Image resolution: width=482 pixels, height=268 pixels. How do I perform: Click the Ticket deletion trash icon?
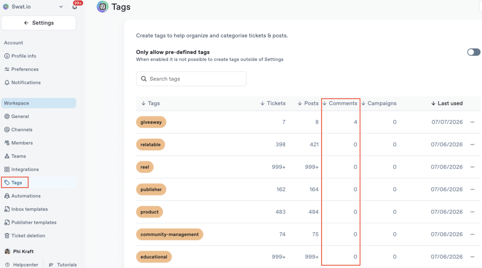pos(7,235)
